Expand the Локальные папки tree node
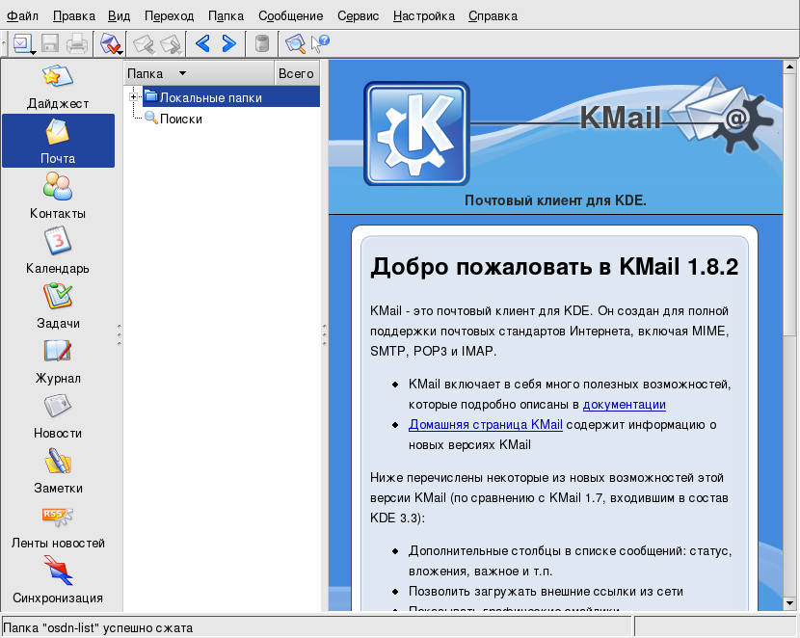This screenshot has width=800, height=638. 133,97
